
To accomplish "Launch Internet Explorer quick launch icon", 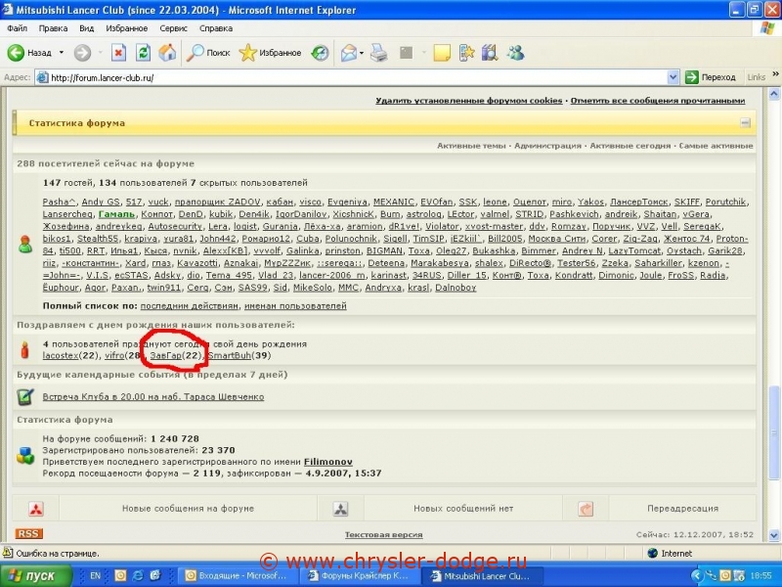I will (x=138, y=575).
